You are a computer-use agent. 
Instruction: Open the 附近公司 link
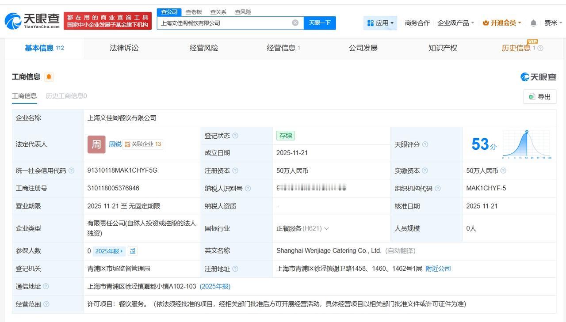tap(438, 269)
